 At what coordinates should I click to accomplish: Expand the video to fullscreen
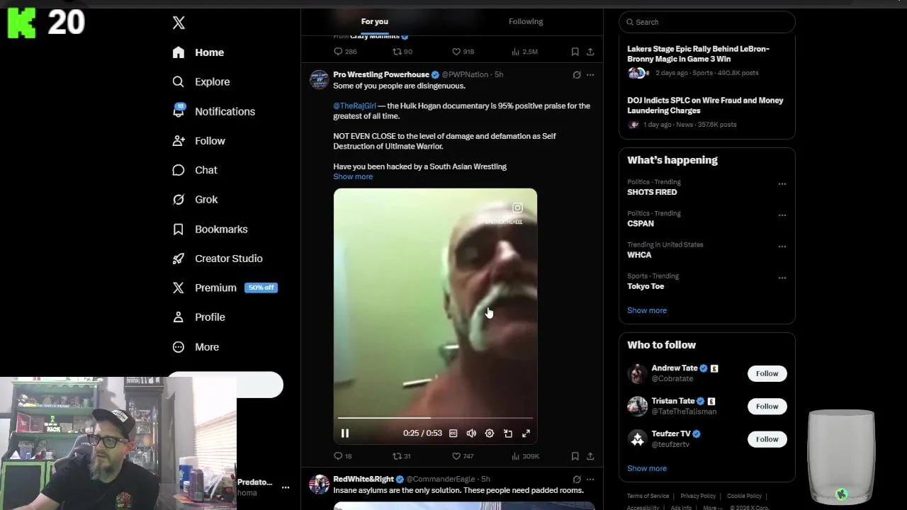click(526, 433)
